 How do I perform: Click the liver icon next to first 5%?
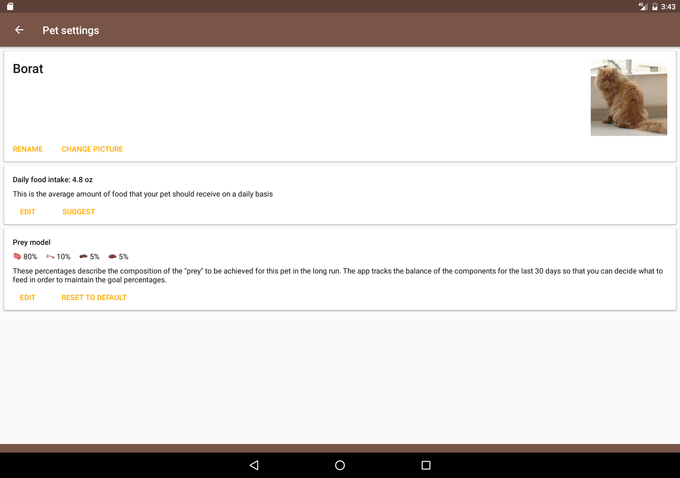point(83,257)
